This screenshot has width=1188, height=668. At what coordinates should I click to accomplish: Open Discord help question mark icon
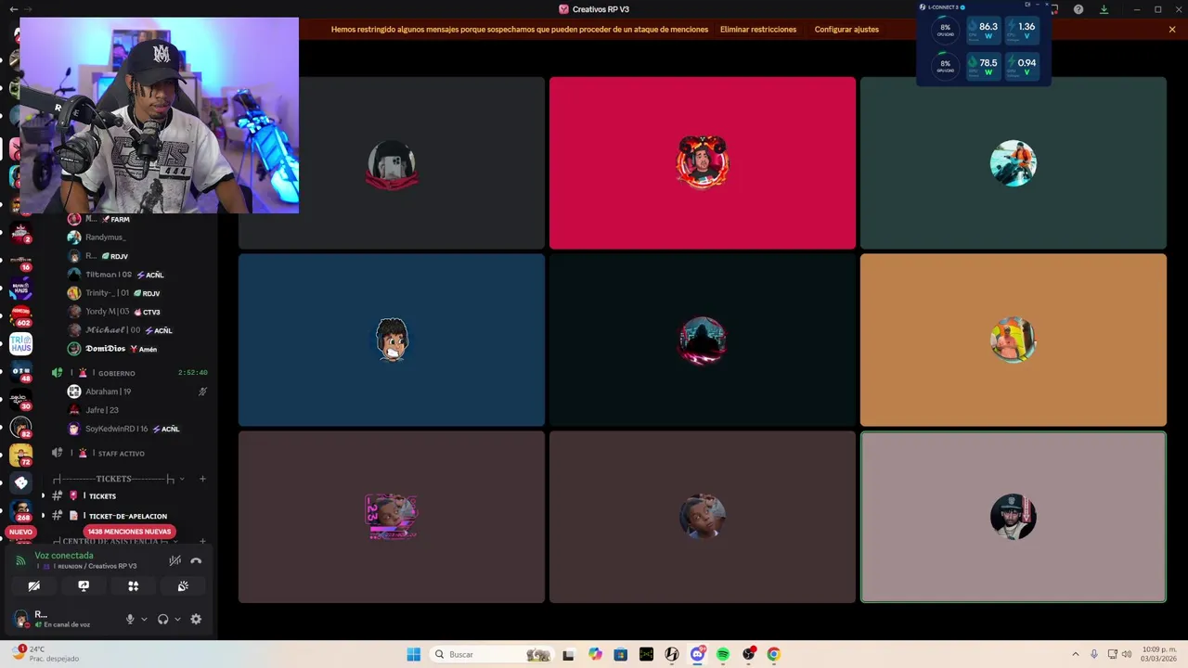(1078, 9)
